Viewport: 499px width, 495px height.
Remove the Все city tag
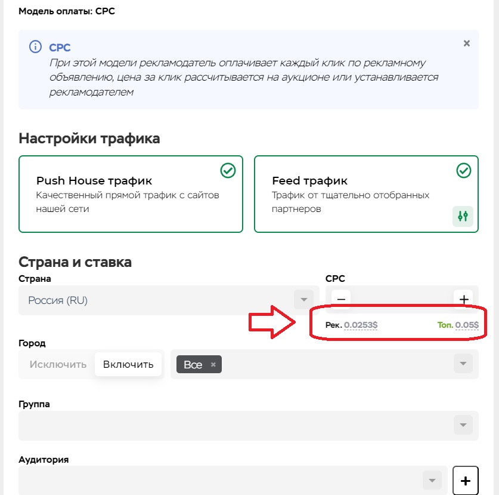tap(213, 364)
